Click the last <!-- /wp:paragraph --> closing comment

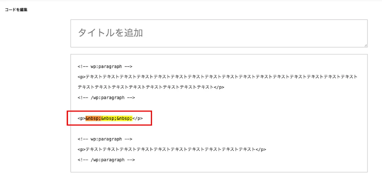pos(106,160)
